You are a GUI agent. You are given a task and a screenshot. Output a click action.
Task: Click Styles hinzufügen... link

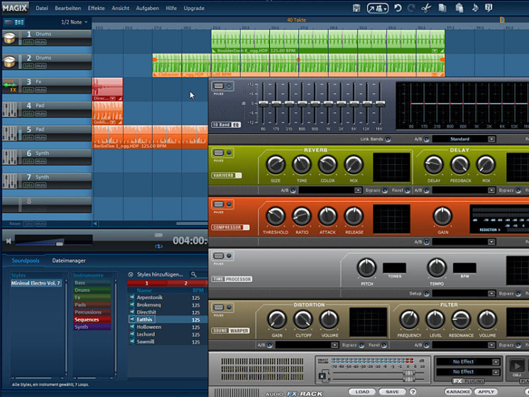click(160, 275)
